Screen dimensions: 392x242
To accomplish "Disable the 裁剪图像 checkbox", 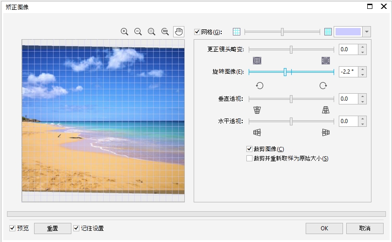I will point(249,149).
